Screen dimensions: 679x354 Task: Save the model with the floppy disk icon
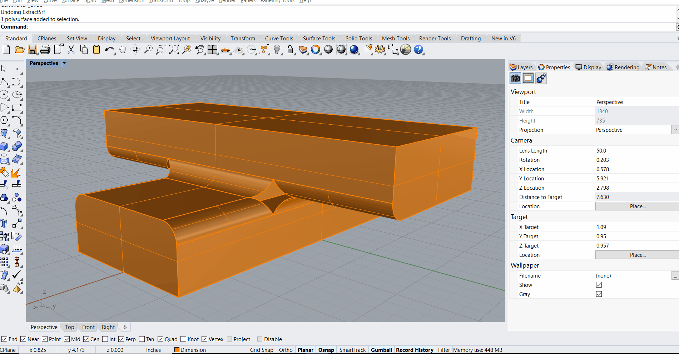click(33, 50)
